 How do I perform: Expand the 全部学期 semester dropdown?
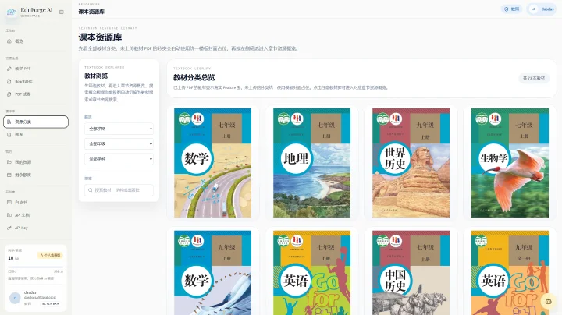tap(119, 129)
